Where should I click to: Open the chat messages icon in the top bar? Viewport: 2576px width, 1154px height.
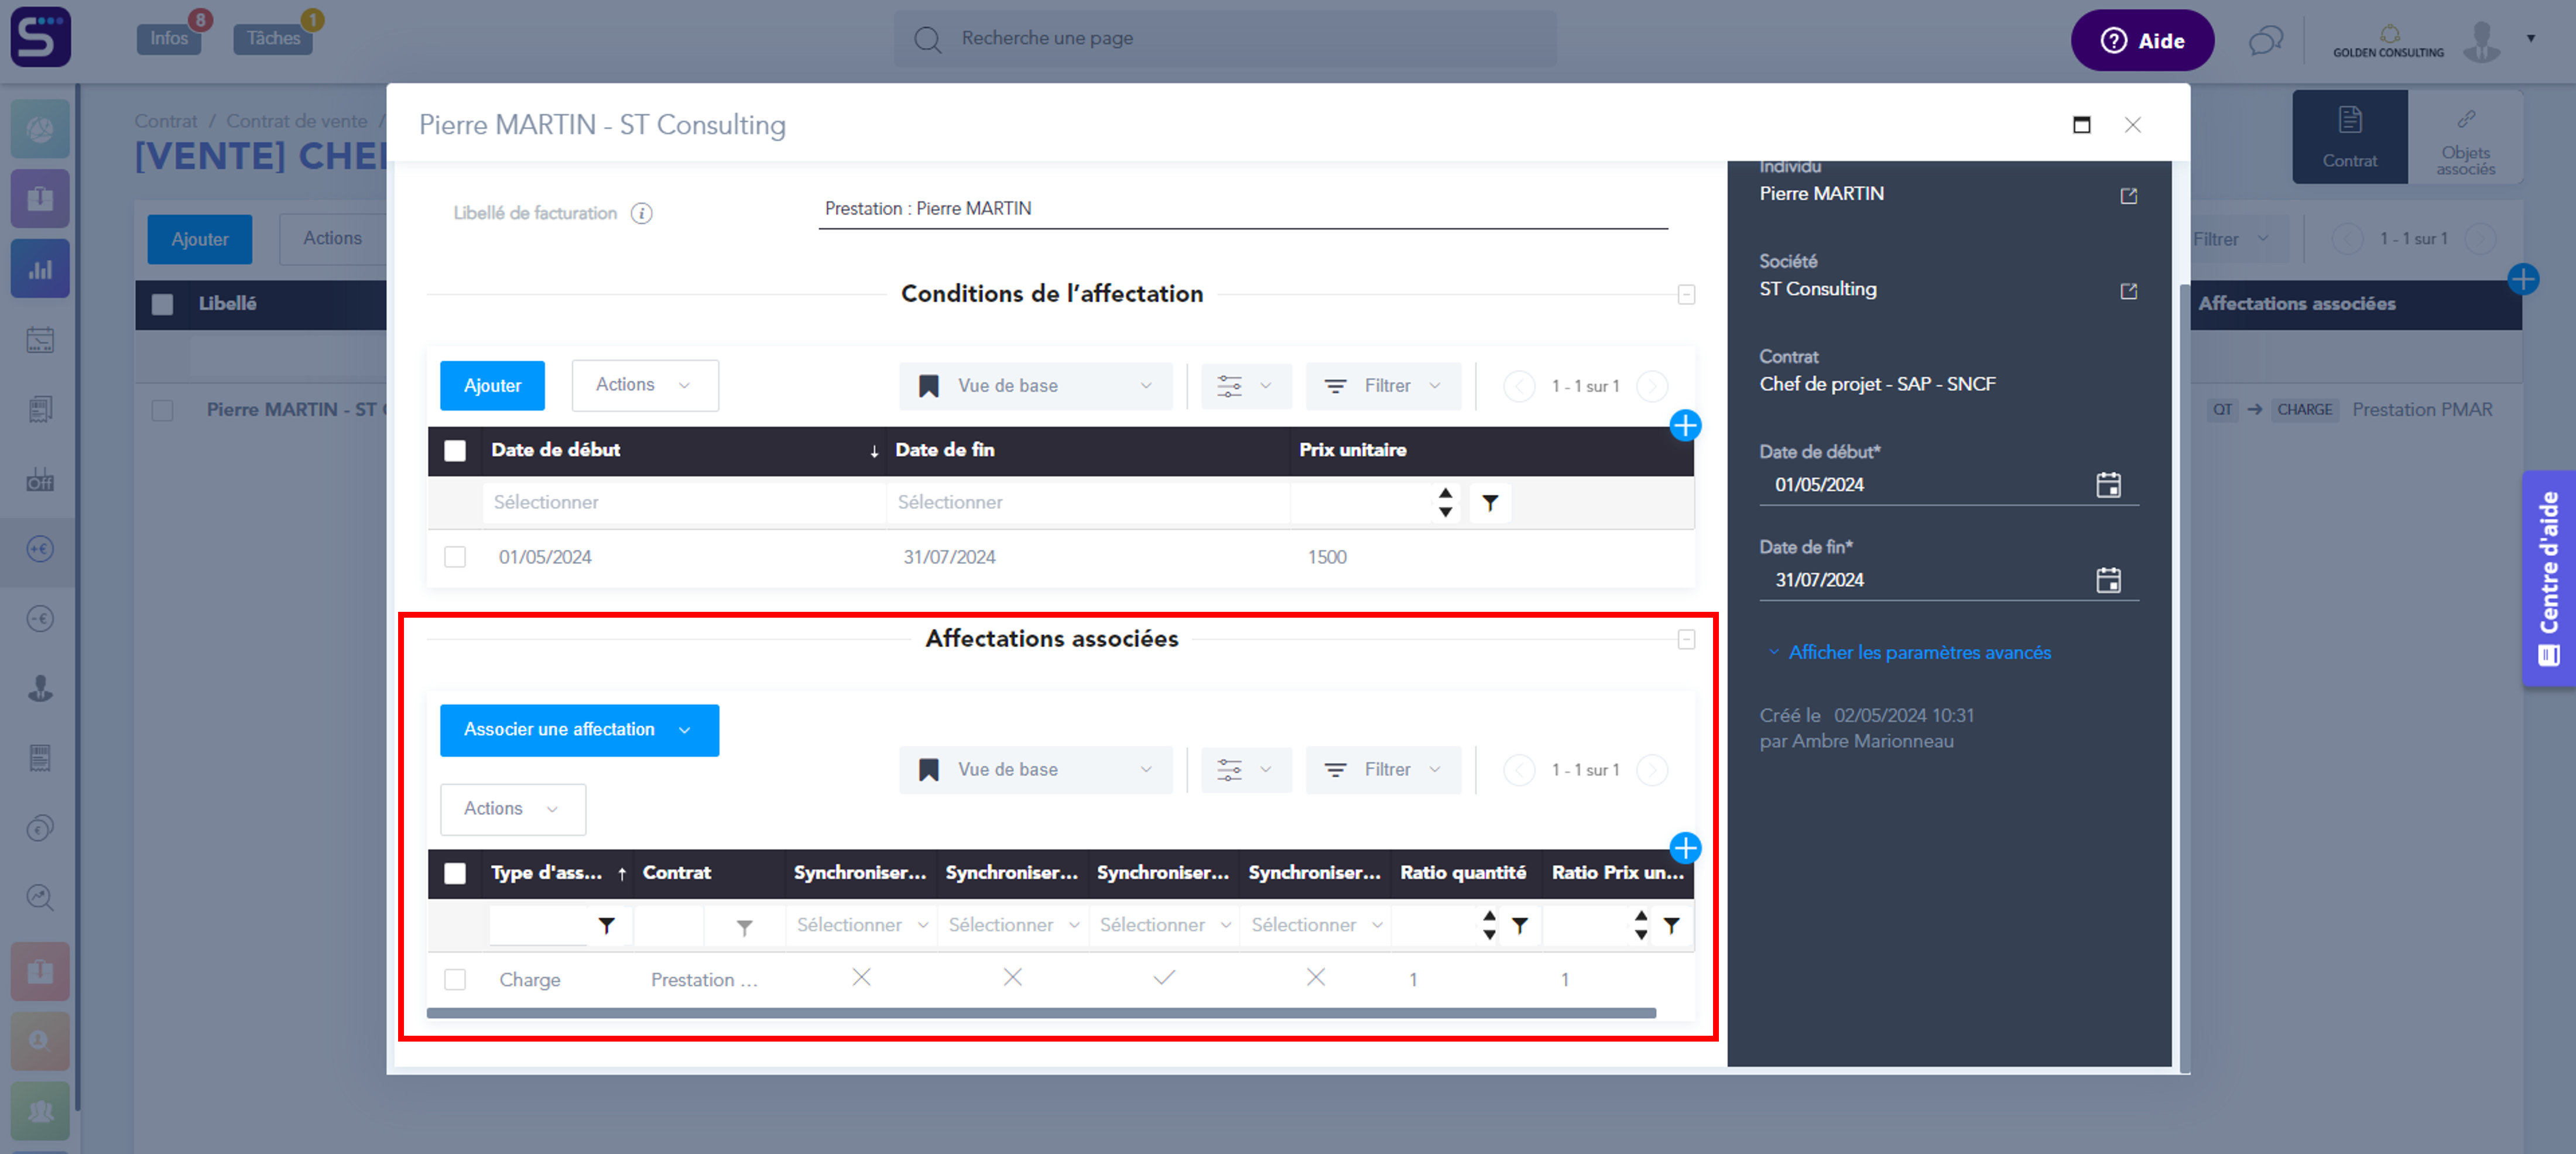(x=2265, y=40)
